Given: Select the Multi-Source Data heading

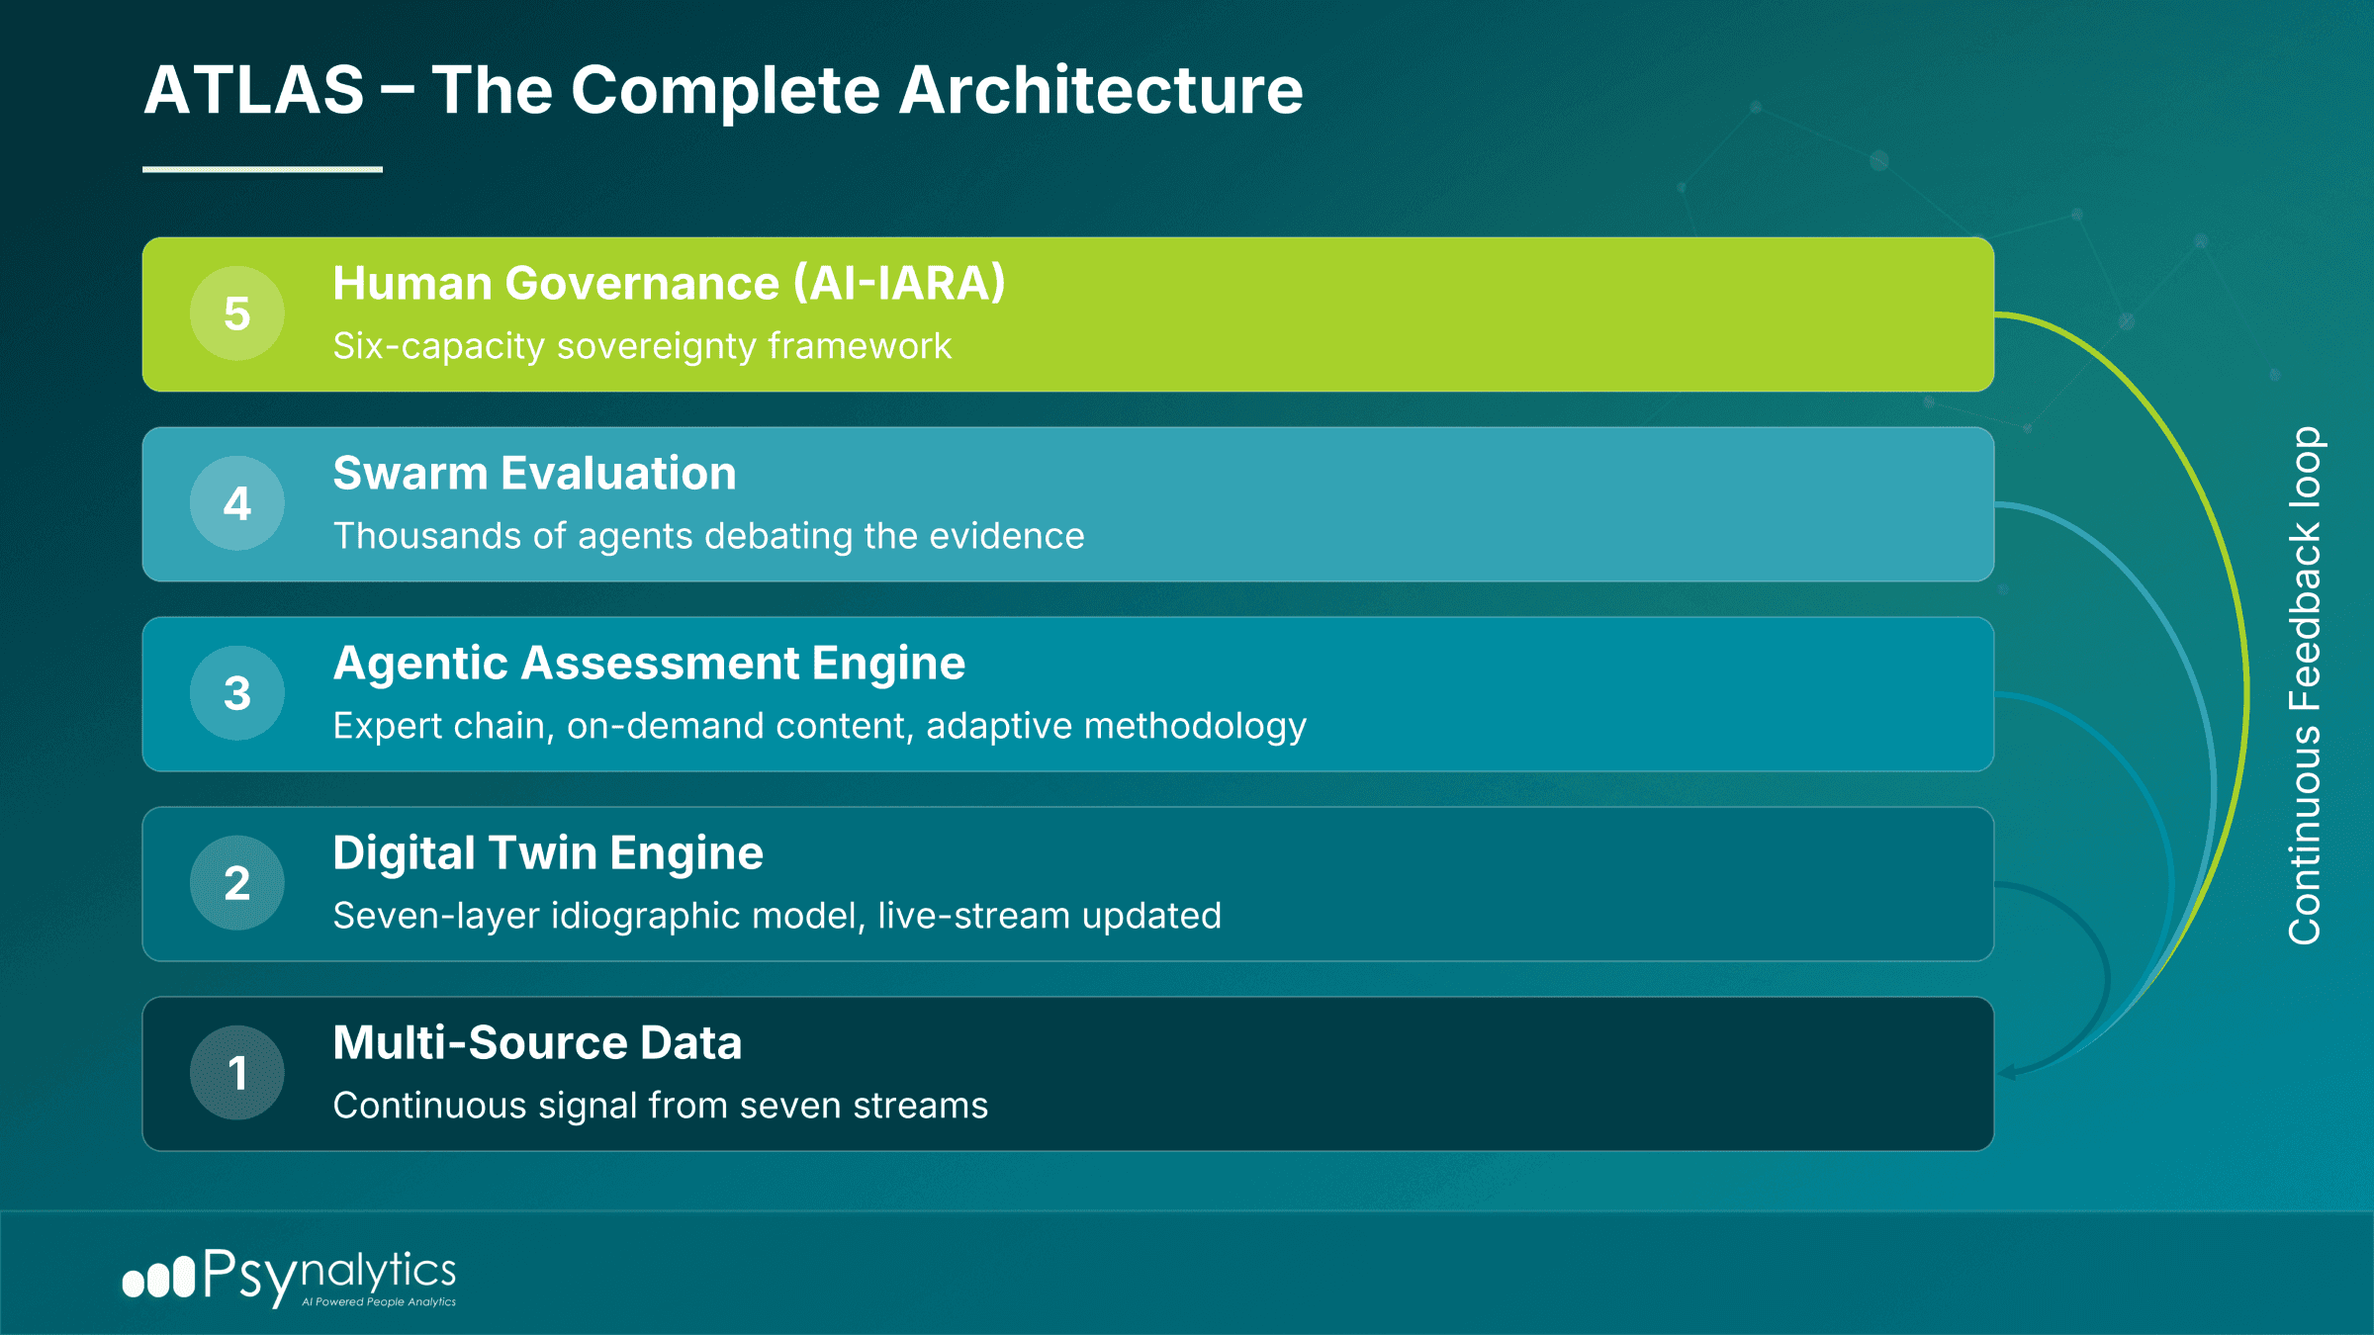Looking at the screenshot, I should click(537, 1043).
